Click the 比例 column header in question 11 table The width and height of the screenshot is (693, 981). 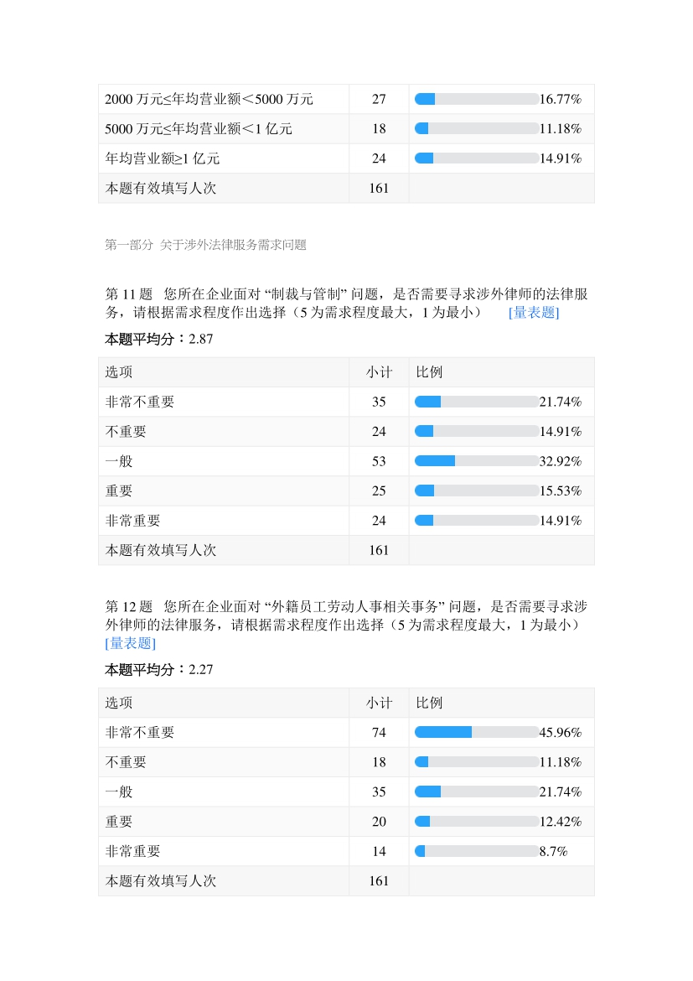click(429, 372)
